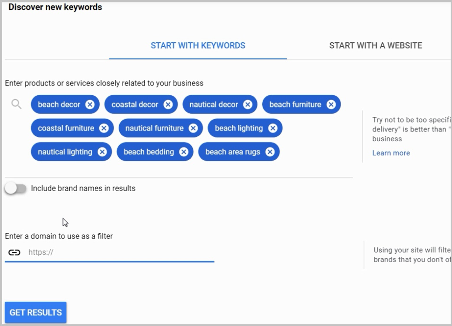Remove the "nautical lighting" keyword chip

(102, 151)
